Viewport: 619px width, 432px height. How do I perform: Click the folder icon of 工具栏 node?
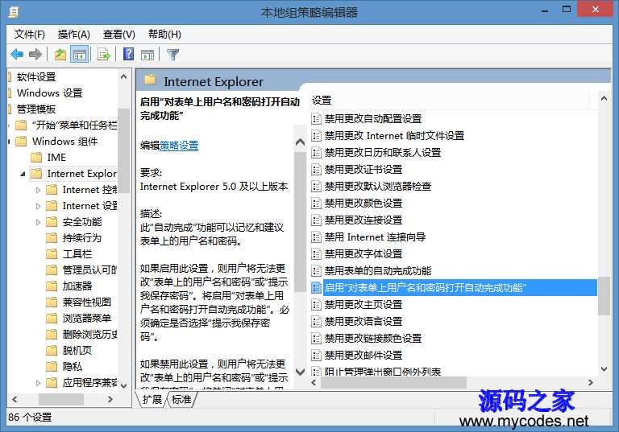(52, 254)
